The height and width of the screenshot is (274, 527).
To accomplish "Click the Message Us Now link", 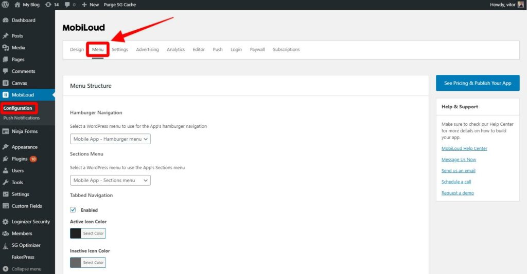I will coord(459,160).
